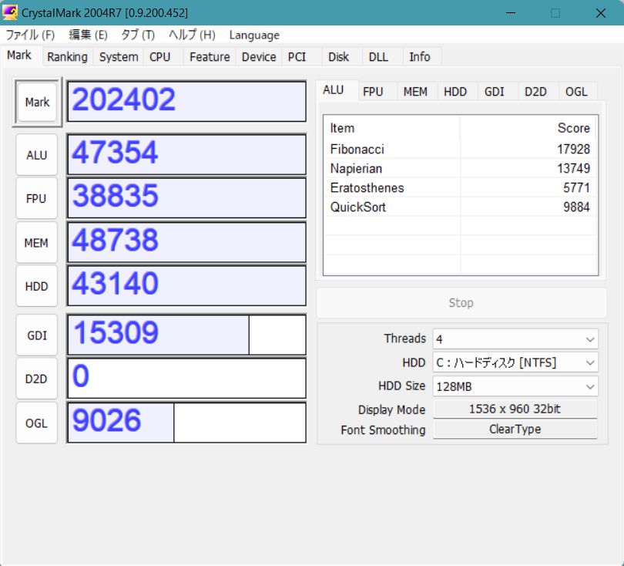Close the CrystalMark window
The image size is (624, 566).
tap(601, 13)
